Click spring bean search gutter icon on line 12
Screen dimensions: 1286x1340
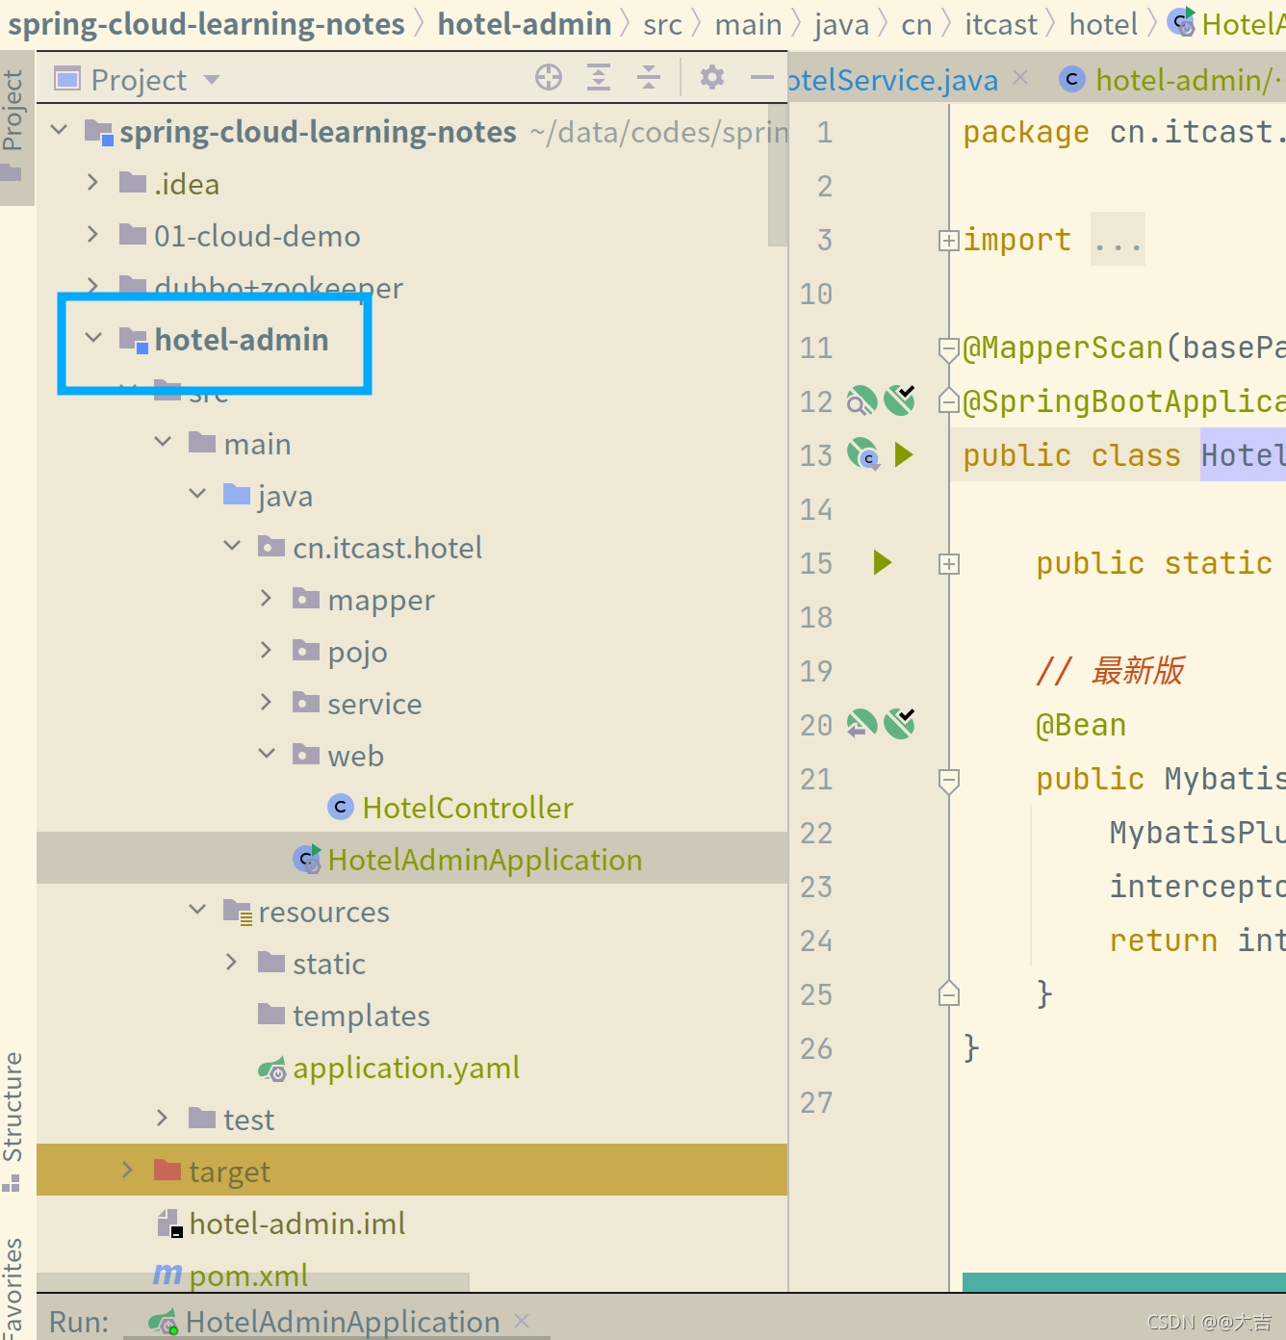pos(862,400)
